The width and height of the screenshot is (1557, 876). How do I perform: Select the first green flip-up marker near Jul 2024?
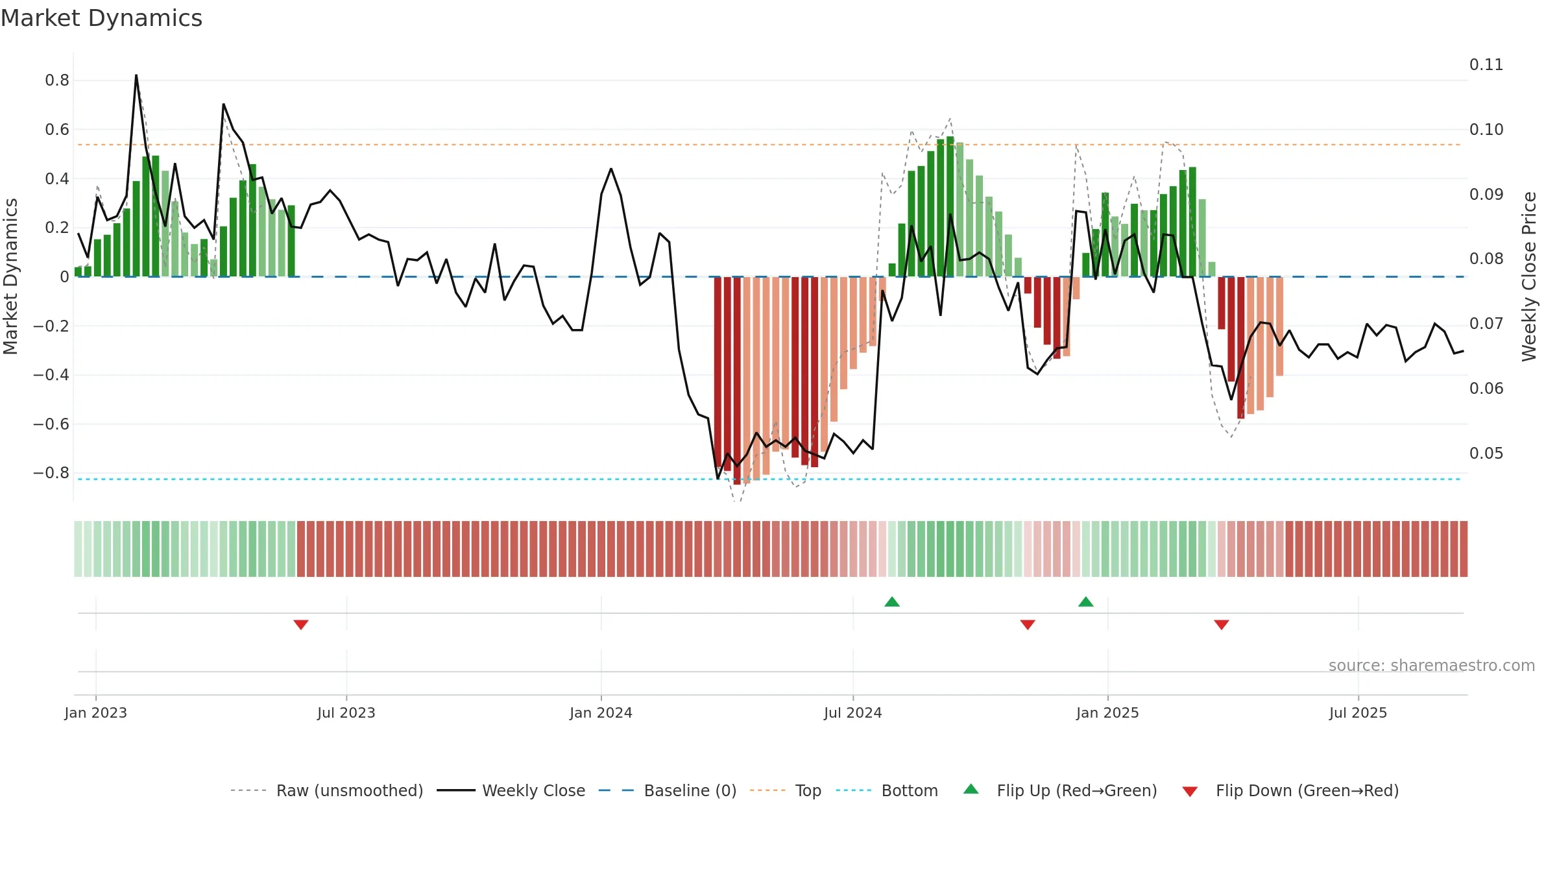(x=892, y=602)
